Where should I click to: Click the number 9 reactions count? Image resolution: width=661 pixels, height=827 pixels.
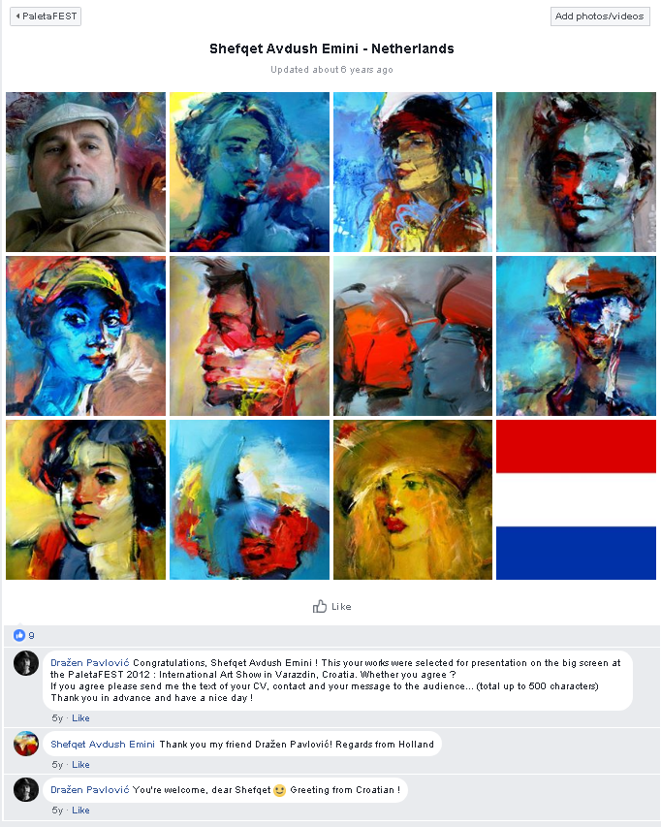[31, 636]
